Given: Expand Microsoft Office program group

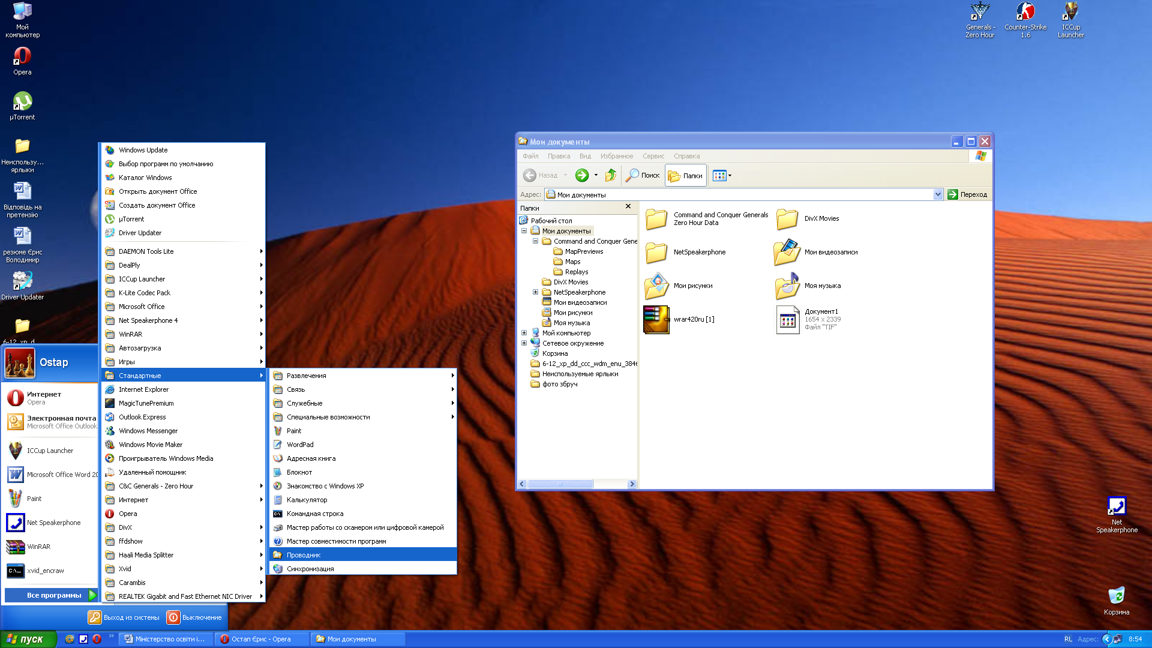Looking at the screenshot, I should pyautogui.click(x=183, y=307).
